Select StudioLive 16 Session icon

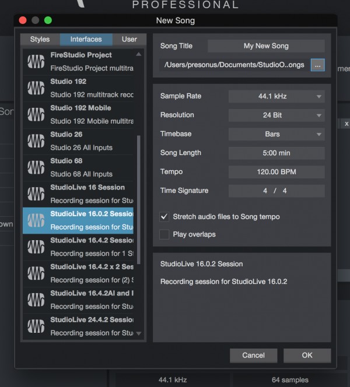click(x=36, y=193)
